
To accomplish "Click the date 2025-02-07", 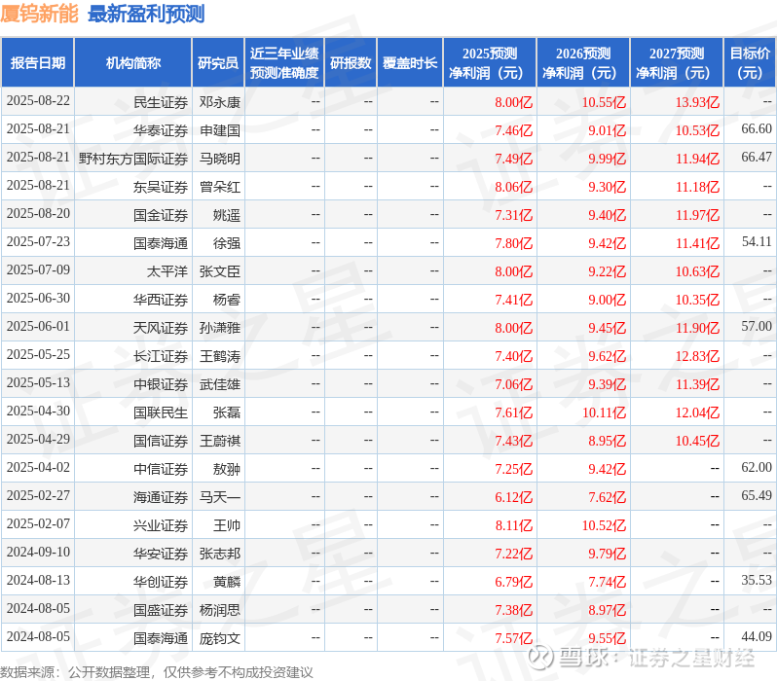I will click(38, 524).
